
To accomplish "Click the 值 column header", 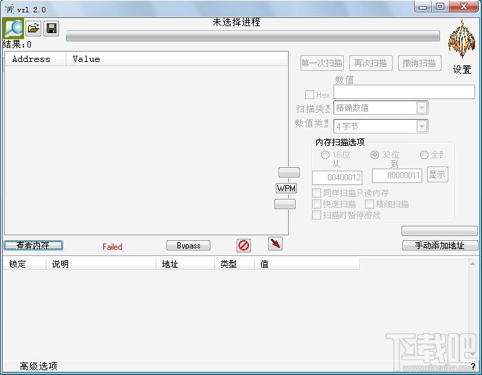I will [307, 264].
